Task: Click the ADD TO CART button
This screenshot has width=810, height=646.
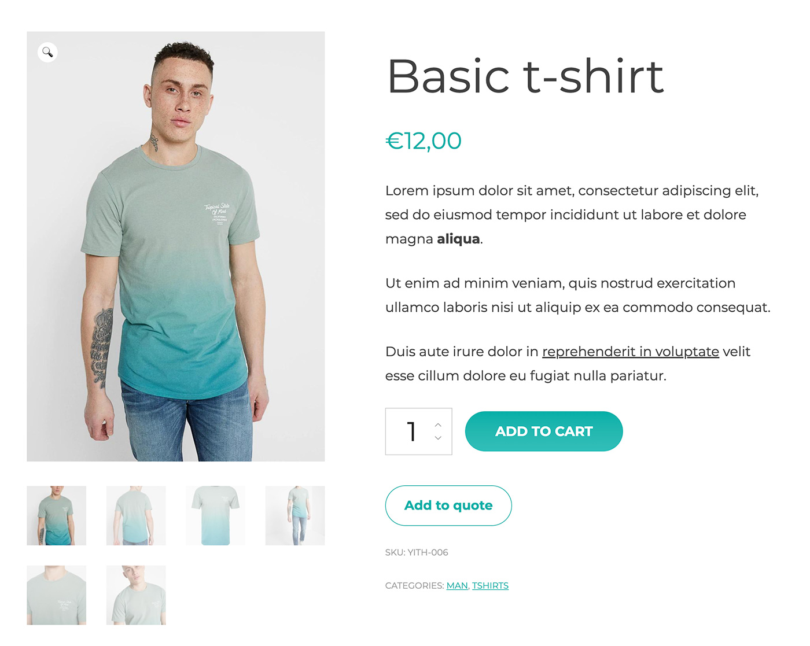Action: [x=544, y=431]
